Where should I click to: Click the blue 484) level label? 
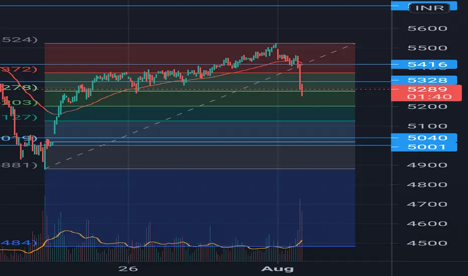click(19, 242)
